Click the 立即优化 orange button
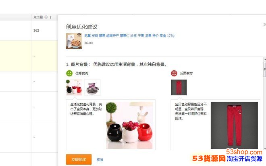Viewport: 266px width, 166px height. click(x=79, y=160)
